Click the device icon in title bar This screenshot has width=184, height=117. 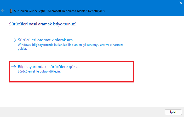pyautogui.click(x=11, y=11)
